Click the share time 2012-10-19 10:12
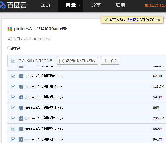The image size is (166, 143). pos(37,39)
